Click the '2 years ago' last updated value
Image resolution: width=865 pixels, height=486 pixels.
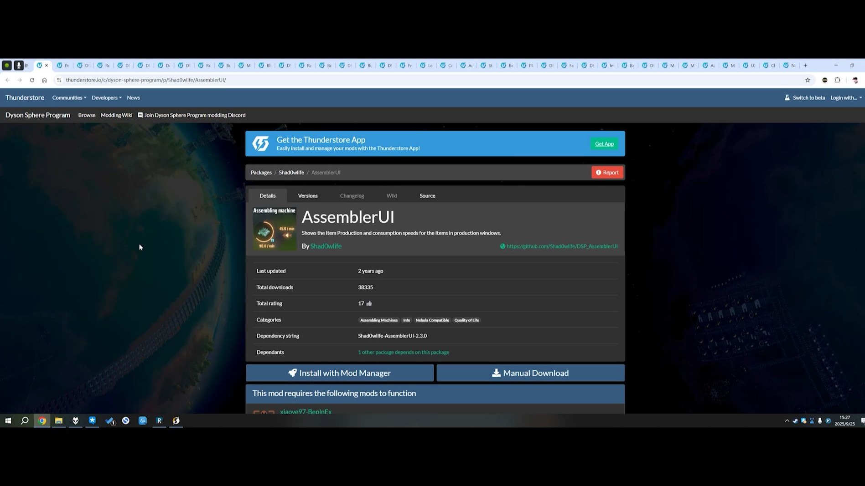pyautogui.click(x=370, y=271)
